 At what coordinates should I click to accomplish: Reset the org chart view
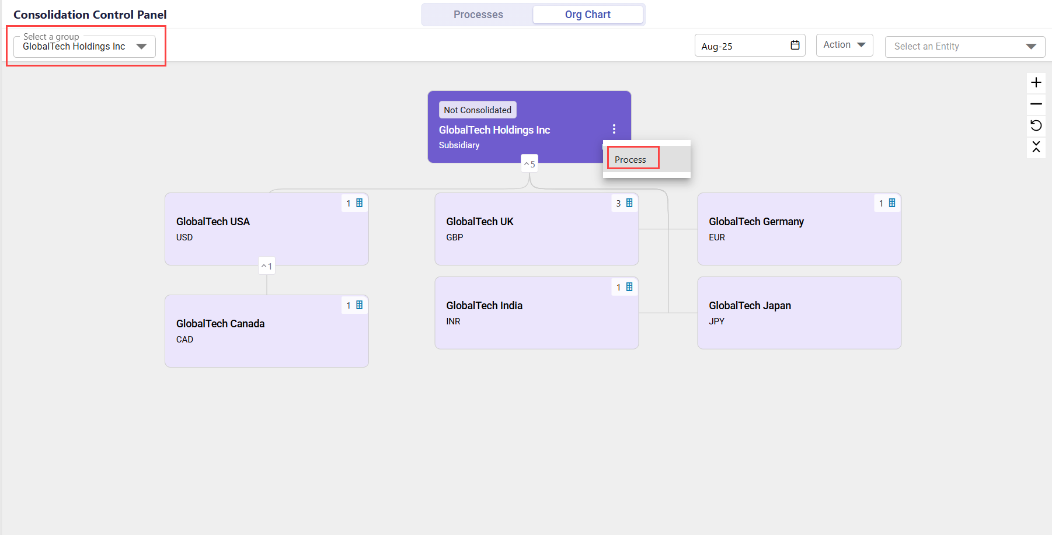coord(1036,125)
